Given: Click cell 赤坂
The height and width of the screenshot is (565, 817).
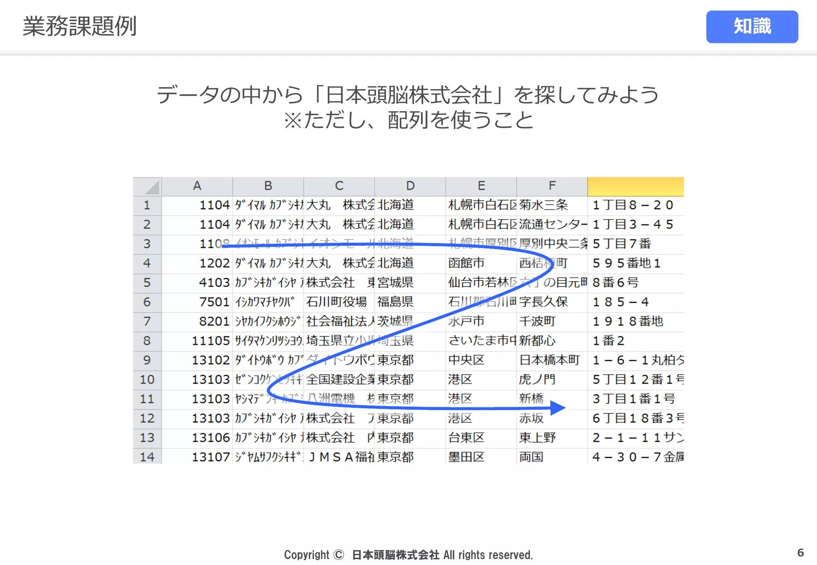Looking at the screenshot, I should (552, 419).
